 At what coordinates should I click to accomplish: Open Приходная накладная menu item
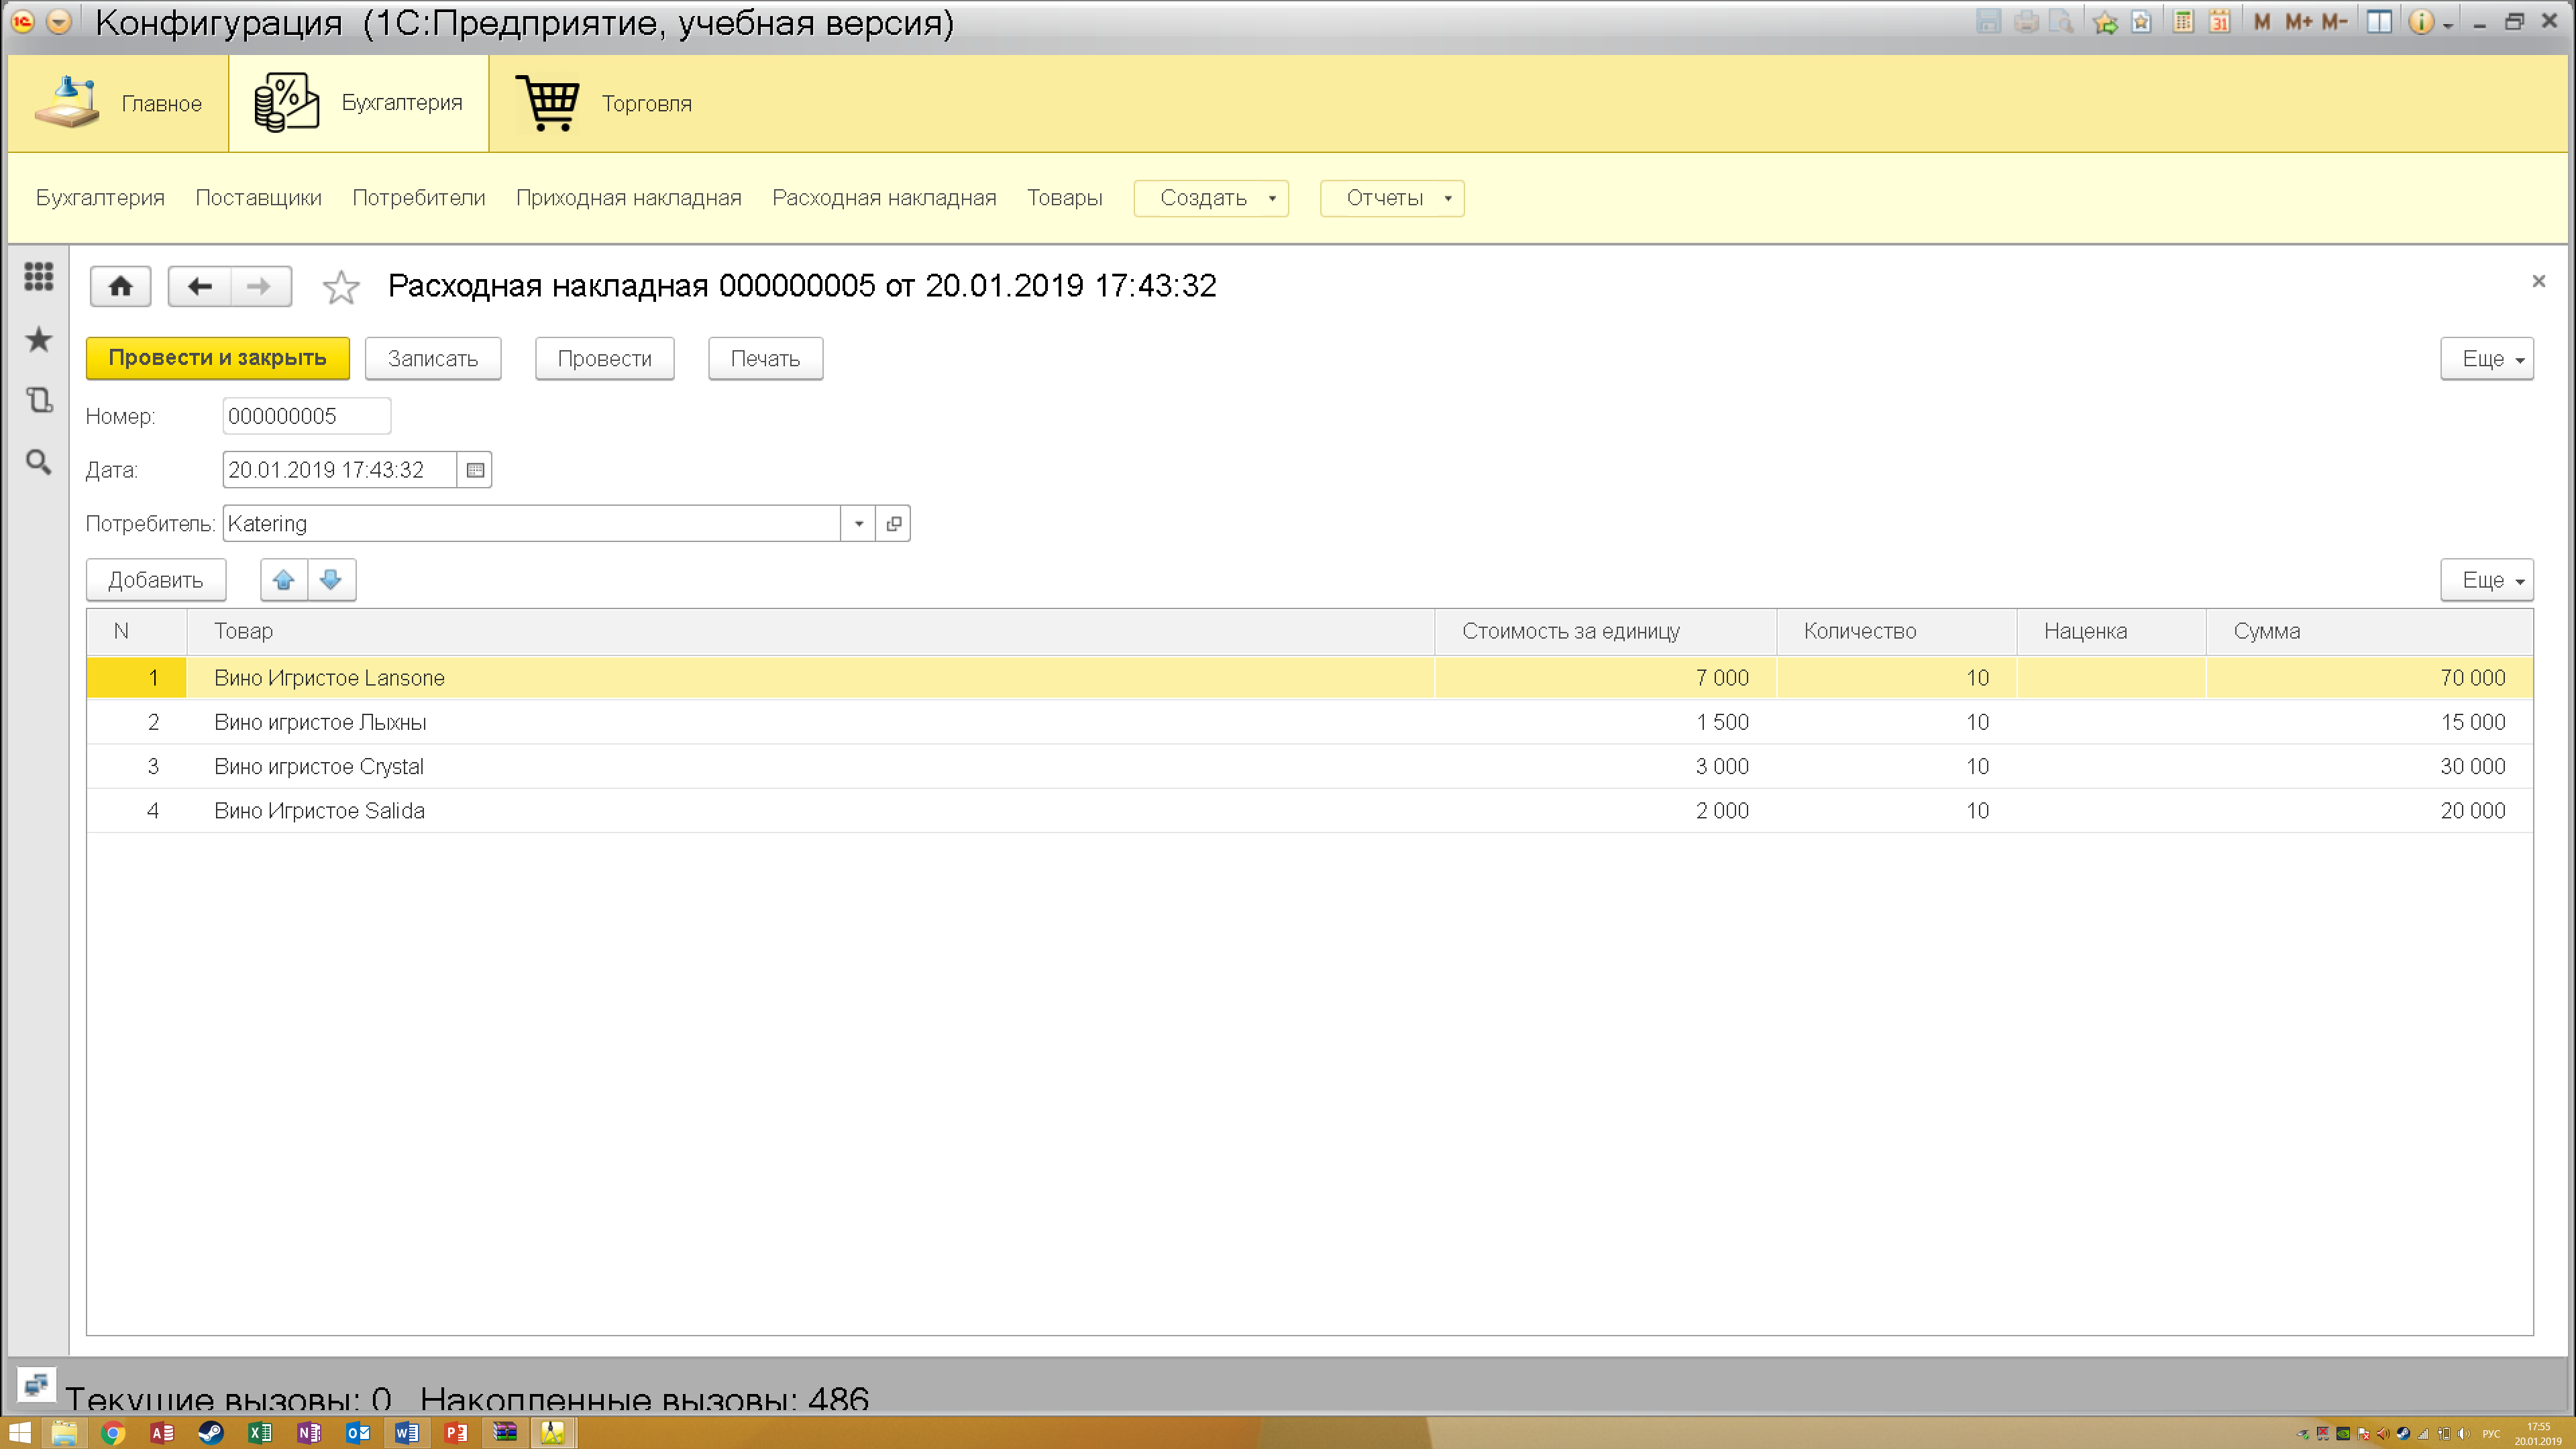tap(628, 198)
